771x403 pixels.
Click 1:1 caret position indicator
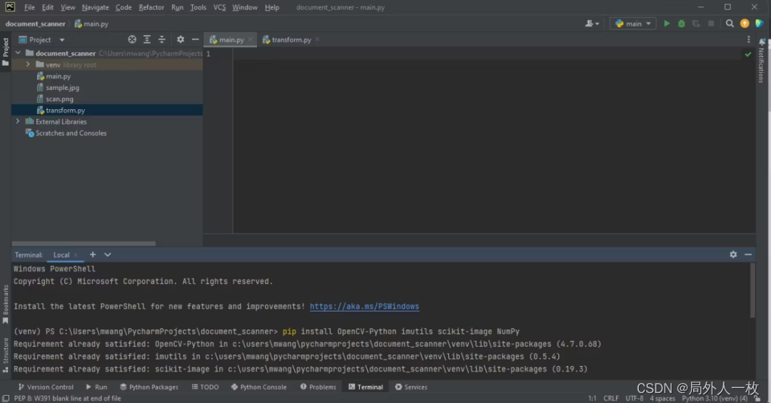[x=592, y=399]
